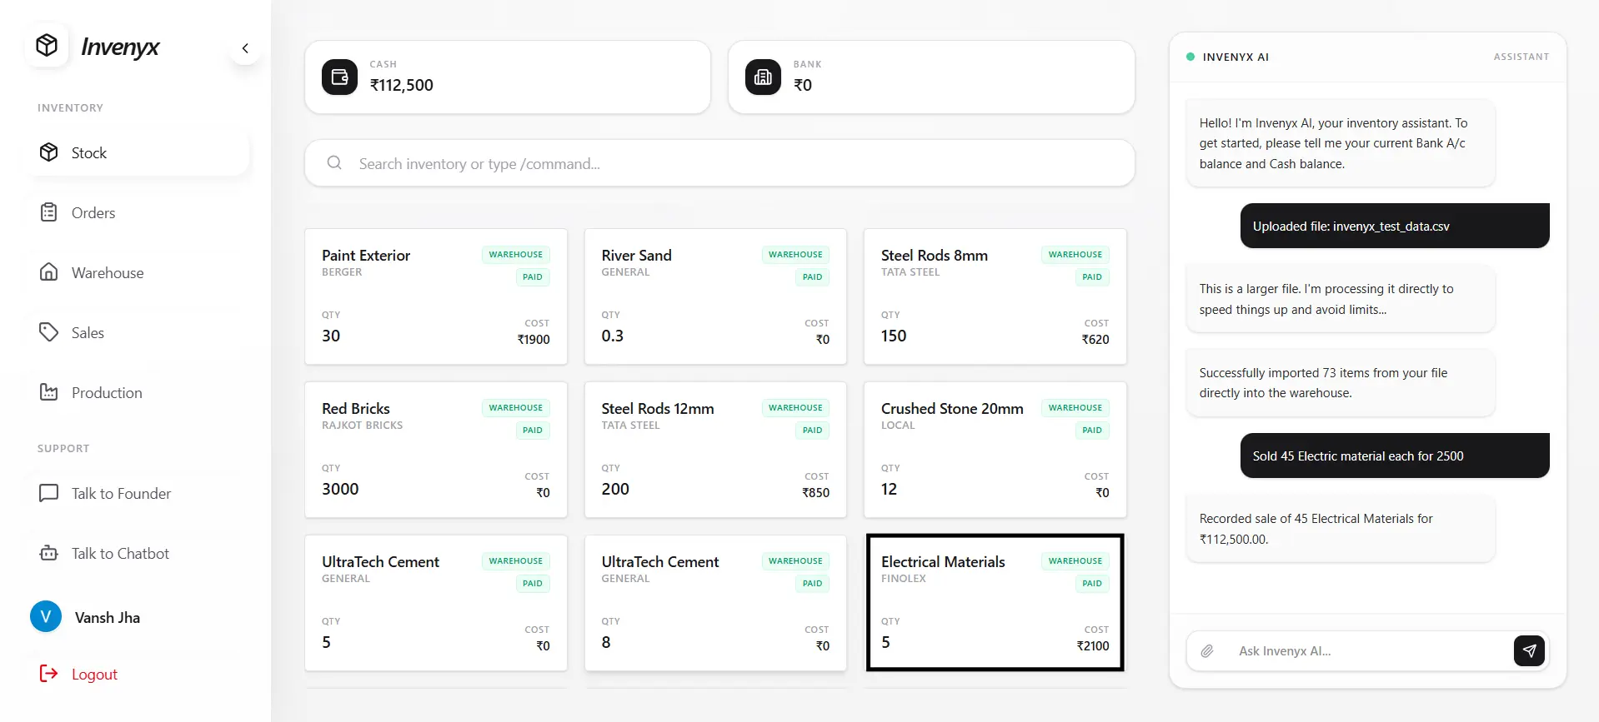The height and width of the screenshot is (722, 1599).
Task: Click the Successfully imported 73 items message
Action: click(x=1341, y=383)
